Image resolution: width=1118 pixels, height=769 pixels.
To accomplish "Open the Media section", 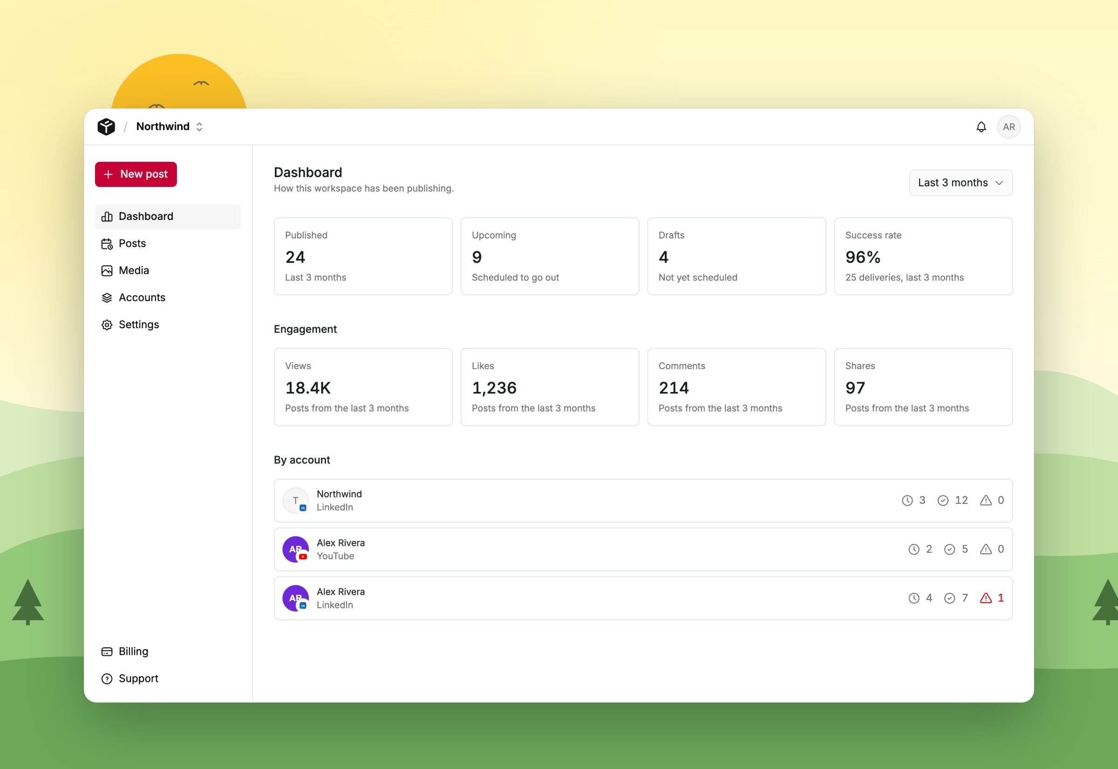I will (x=168, y=270).
